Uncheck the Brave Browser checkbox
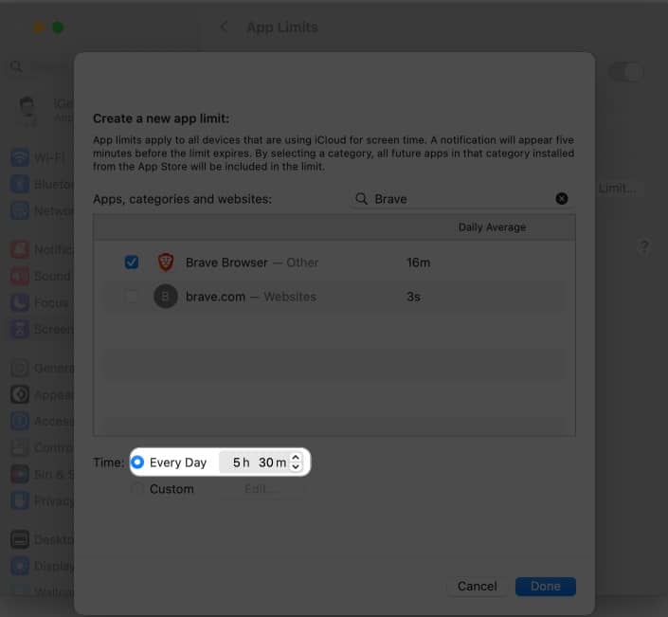The width and height of the screenshot is (668, 617). click(132, 262)
